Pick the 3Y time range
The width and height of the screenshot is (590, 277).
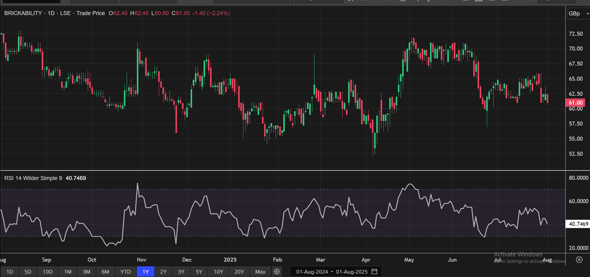(x=181, y=272)
